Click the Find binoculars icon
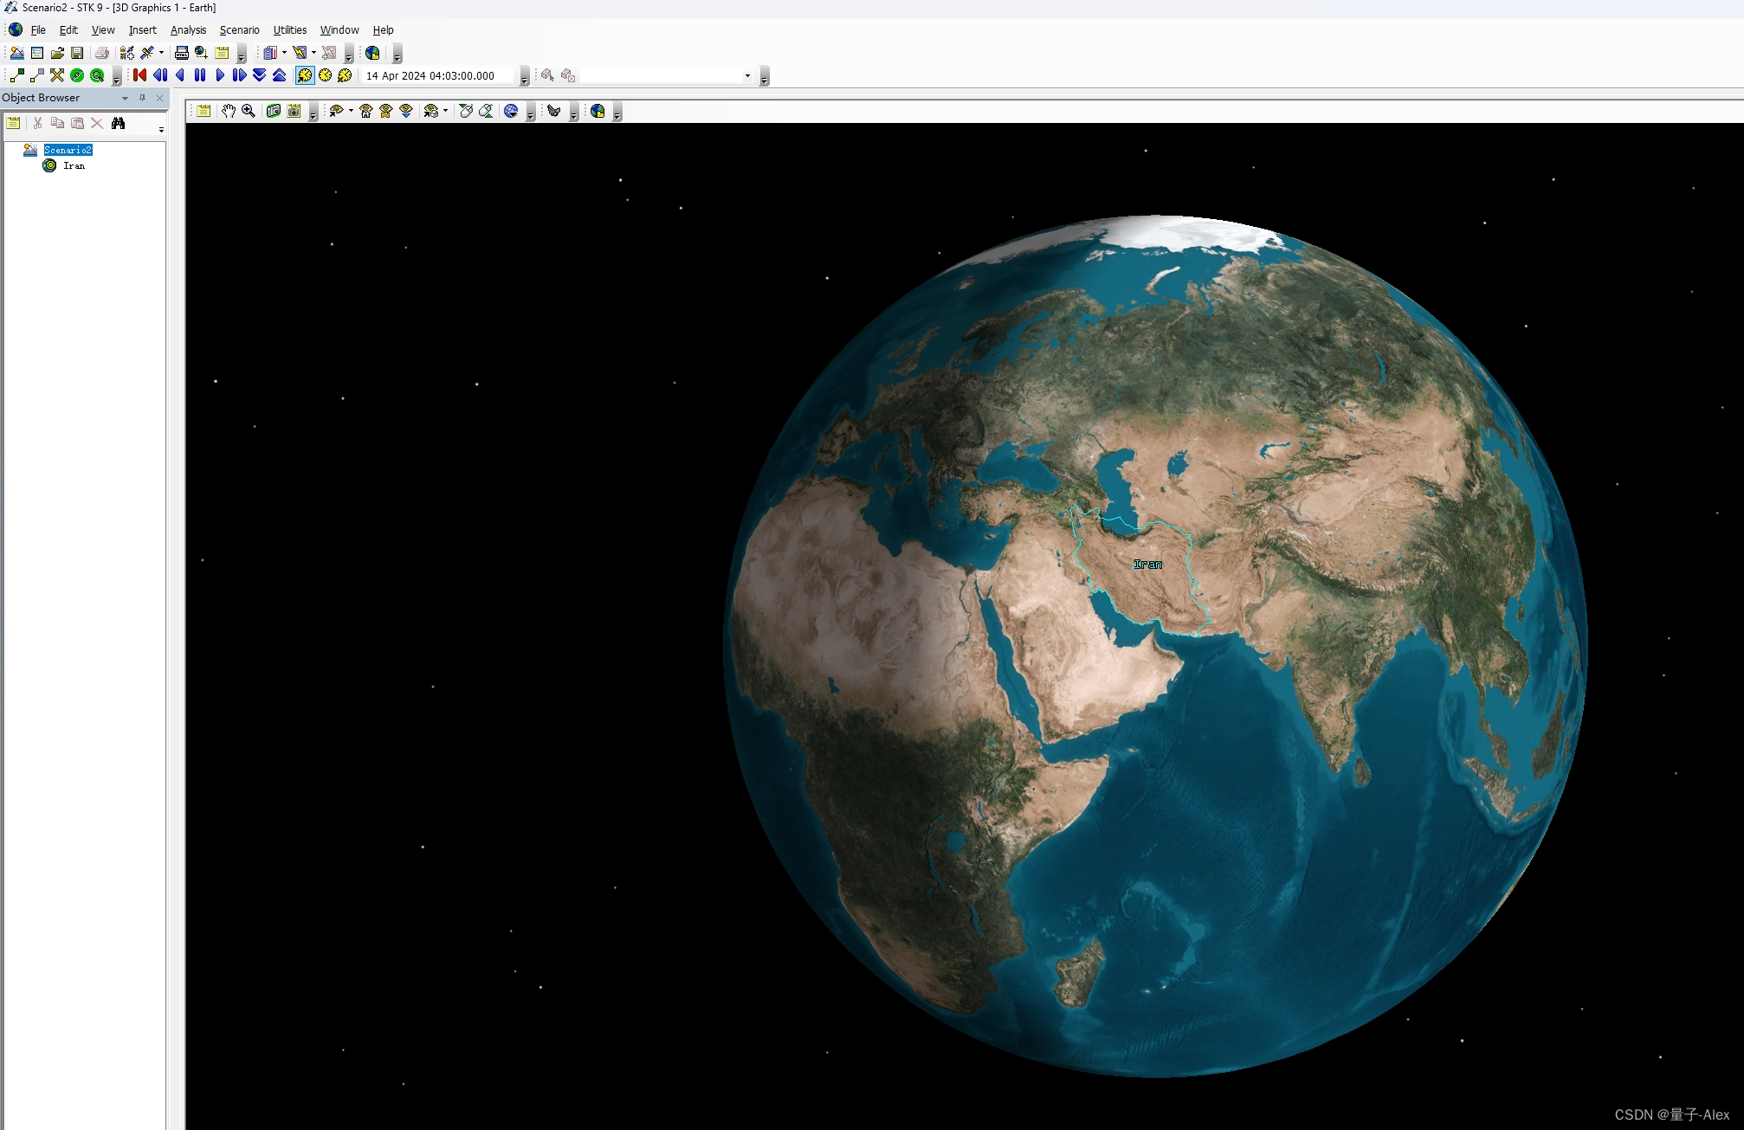The image size is (1744, 1130). tap(119, 123)
